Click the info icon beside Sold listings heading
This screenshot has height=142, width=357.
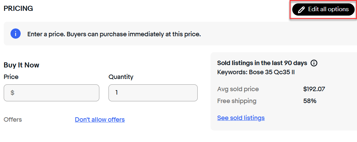point(314,63)
